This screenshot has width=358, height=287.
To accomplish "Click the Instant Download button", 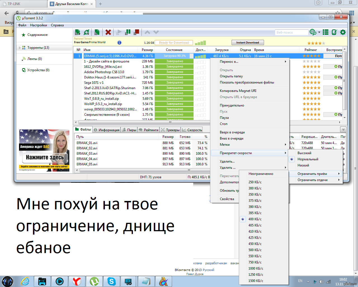I will pyautogui.click(x=248, y=43).
